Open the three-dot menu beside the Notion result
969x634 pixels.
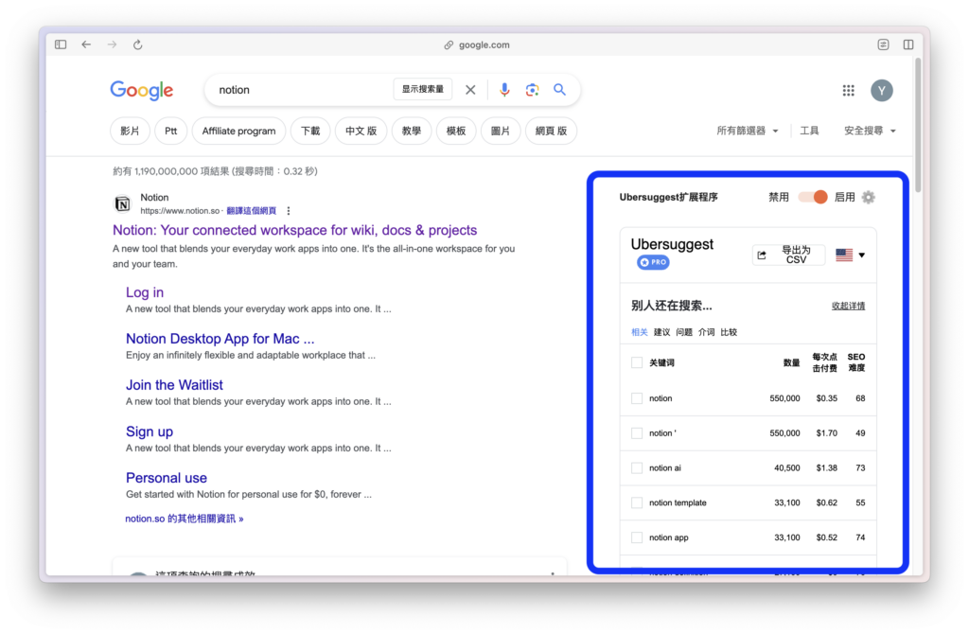289,211
